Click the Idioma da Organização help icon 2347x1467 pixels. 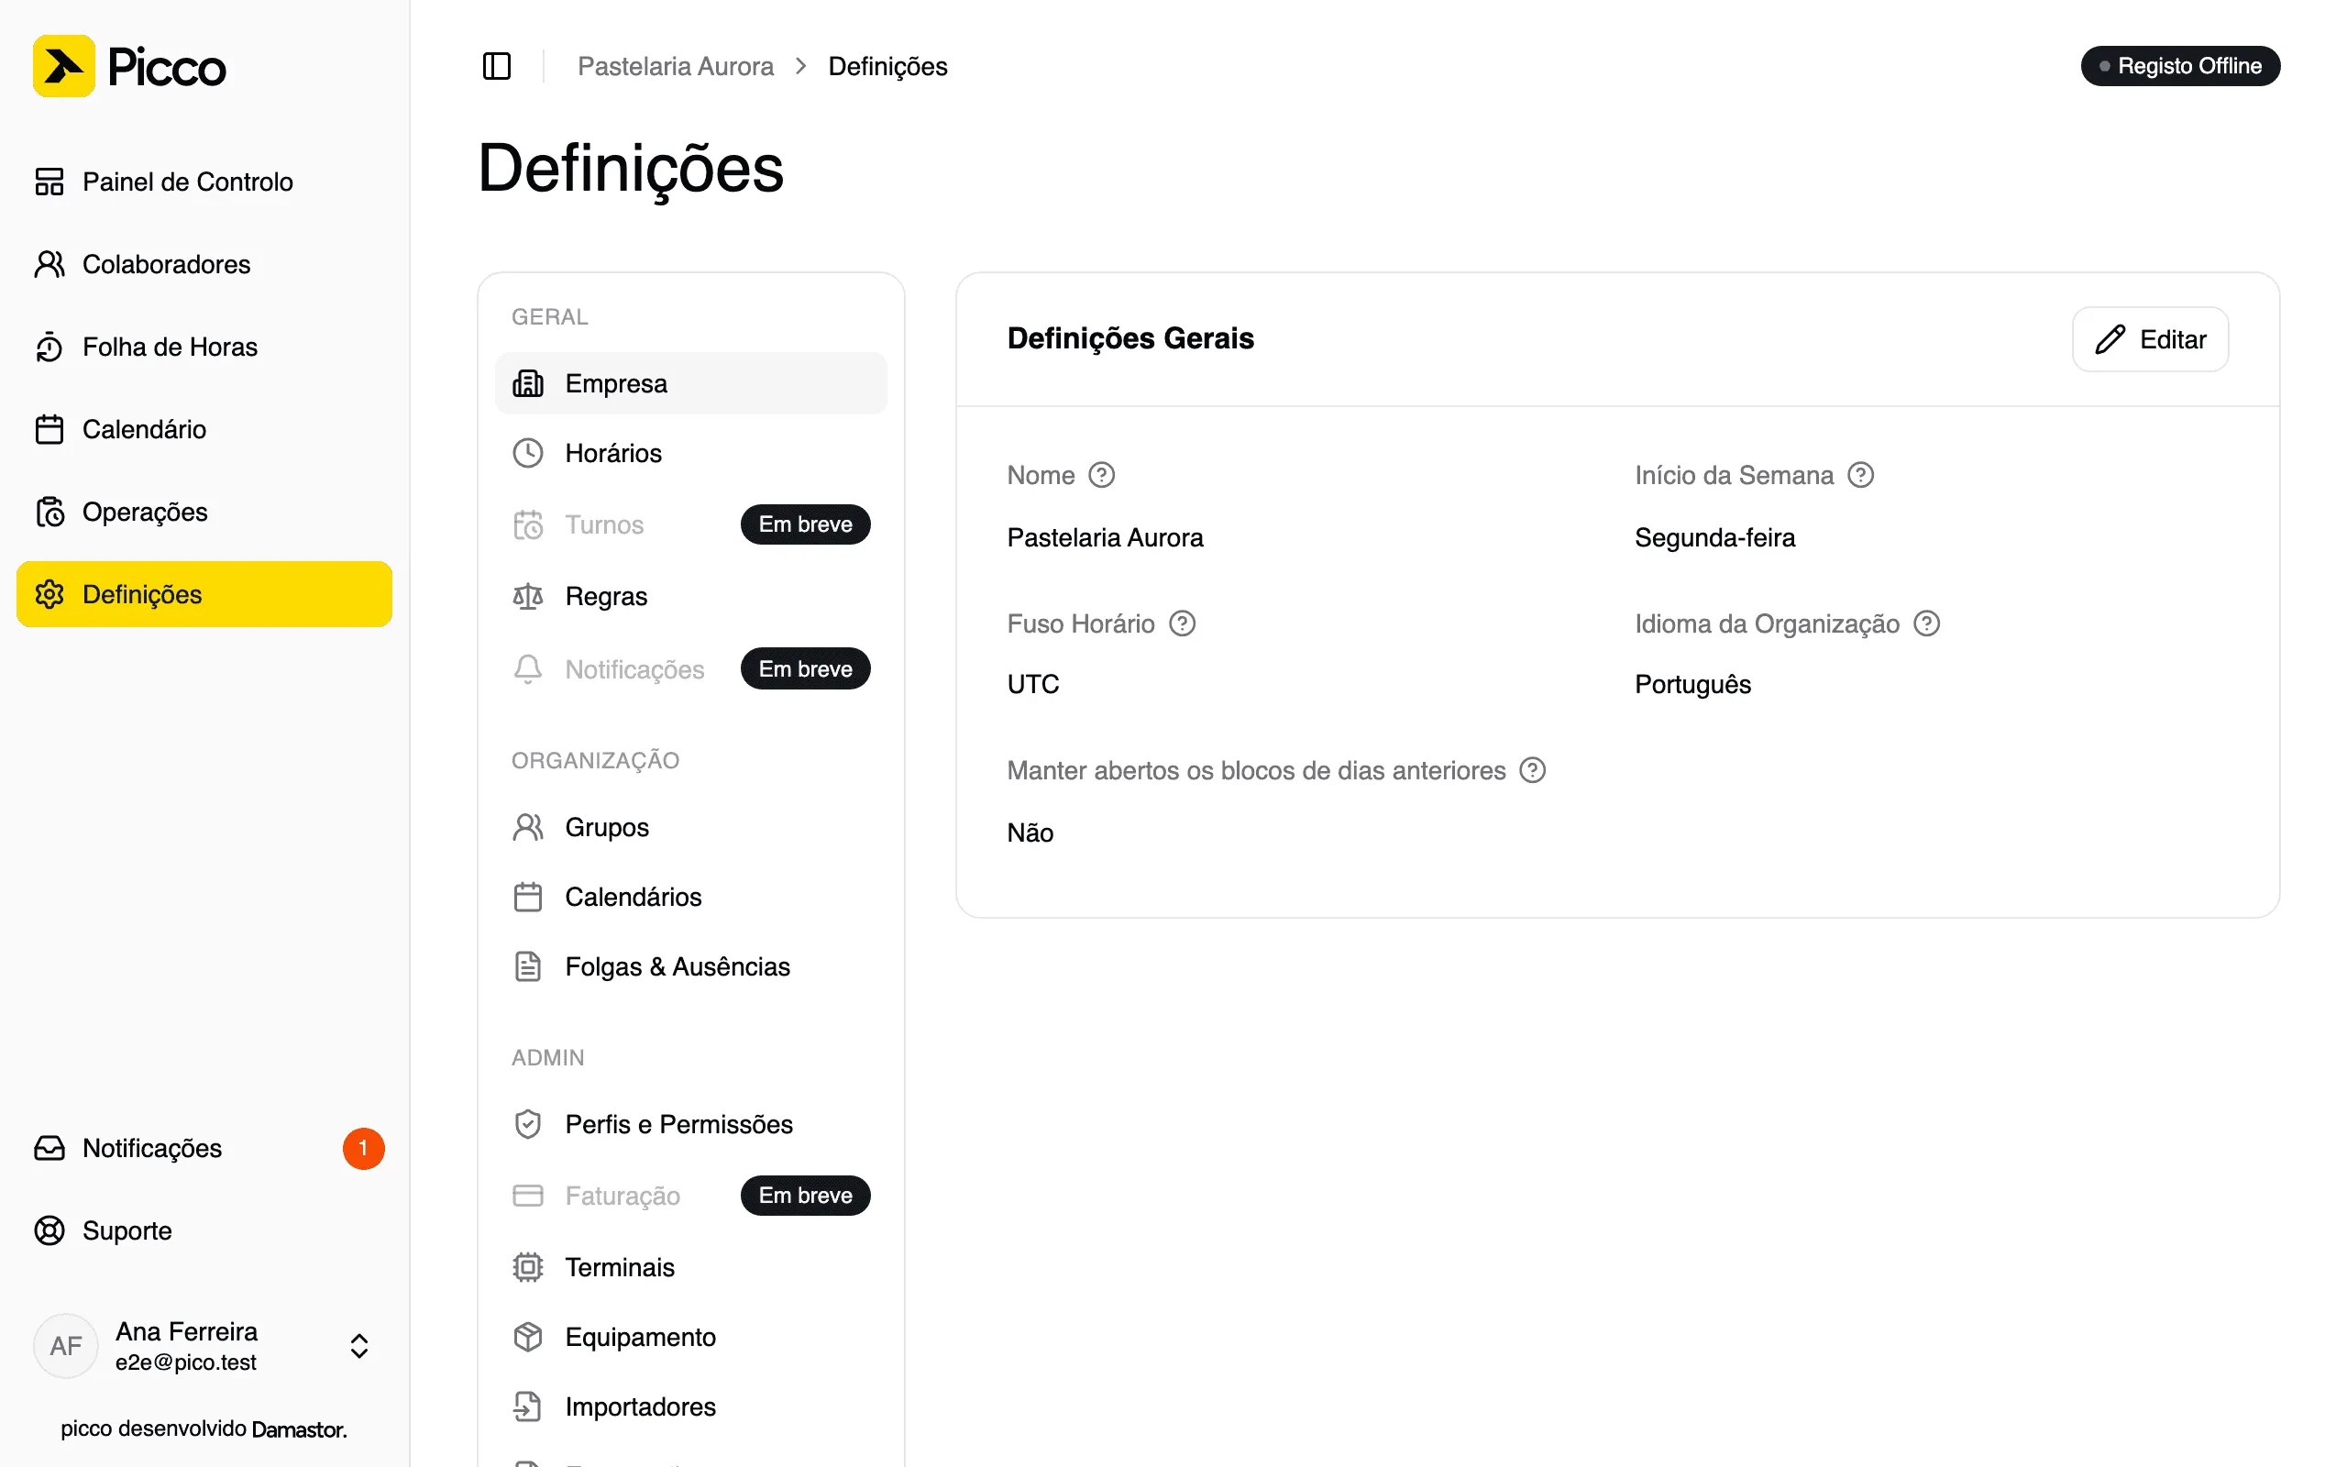[1926, 623]
